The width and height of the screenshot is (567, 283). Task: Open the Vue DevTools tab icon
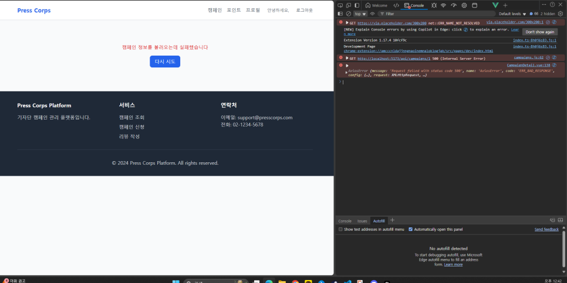(x=496, y=5)
